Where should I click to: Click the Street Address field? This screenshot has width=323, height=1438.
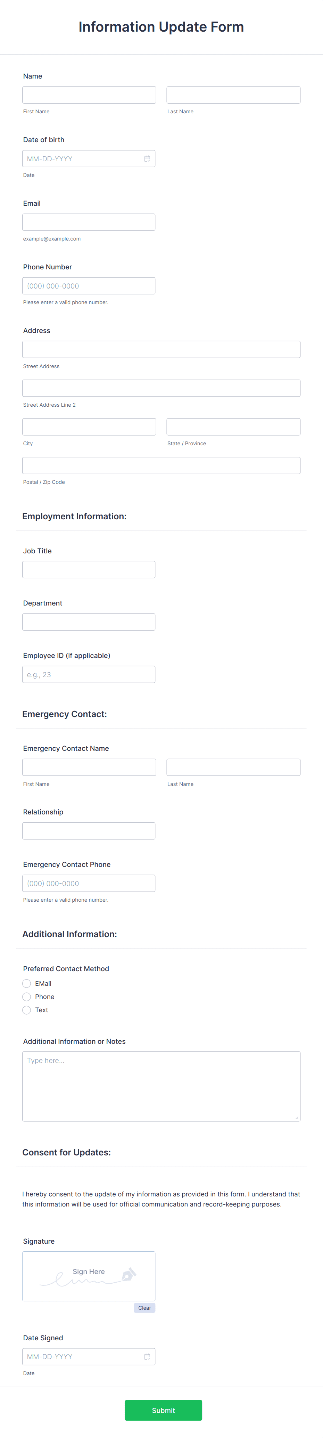coord(161,349)
